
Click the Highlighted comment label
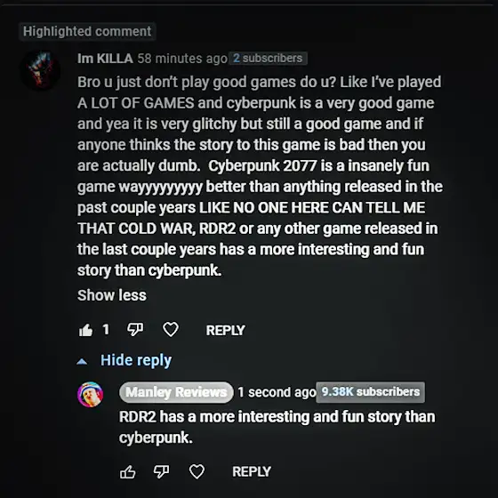[87, 31]
